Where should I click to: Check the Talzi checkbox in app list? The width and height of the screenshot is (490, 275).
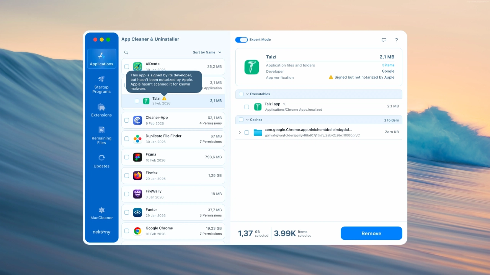[137, 101]
